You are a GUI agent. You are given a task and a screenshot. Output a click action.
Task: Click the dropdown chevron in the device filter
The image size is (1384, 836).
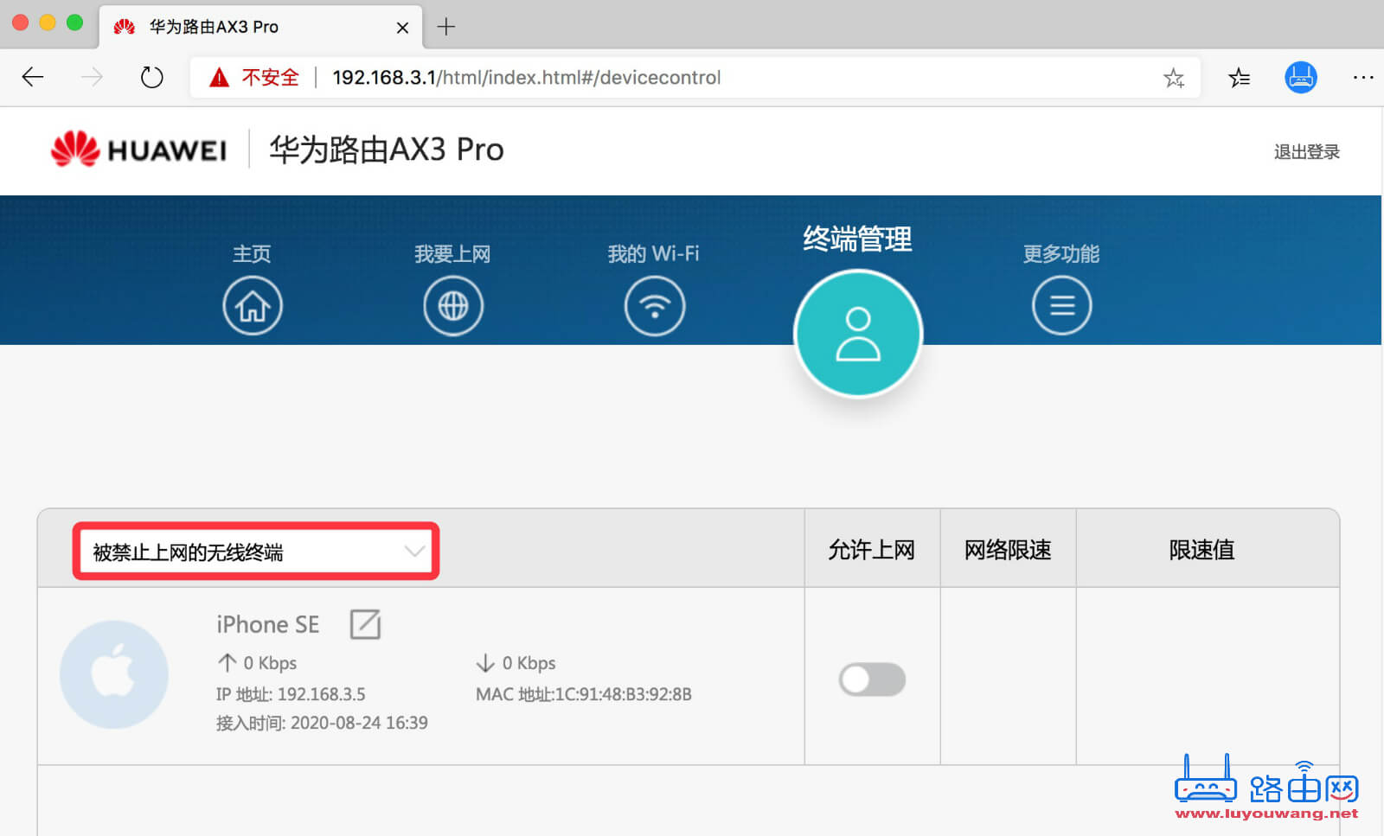413,550
